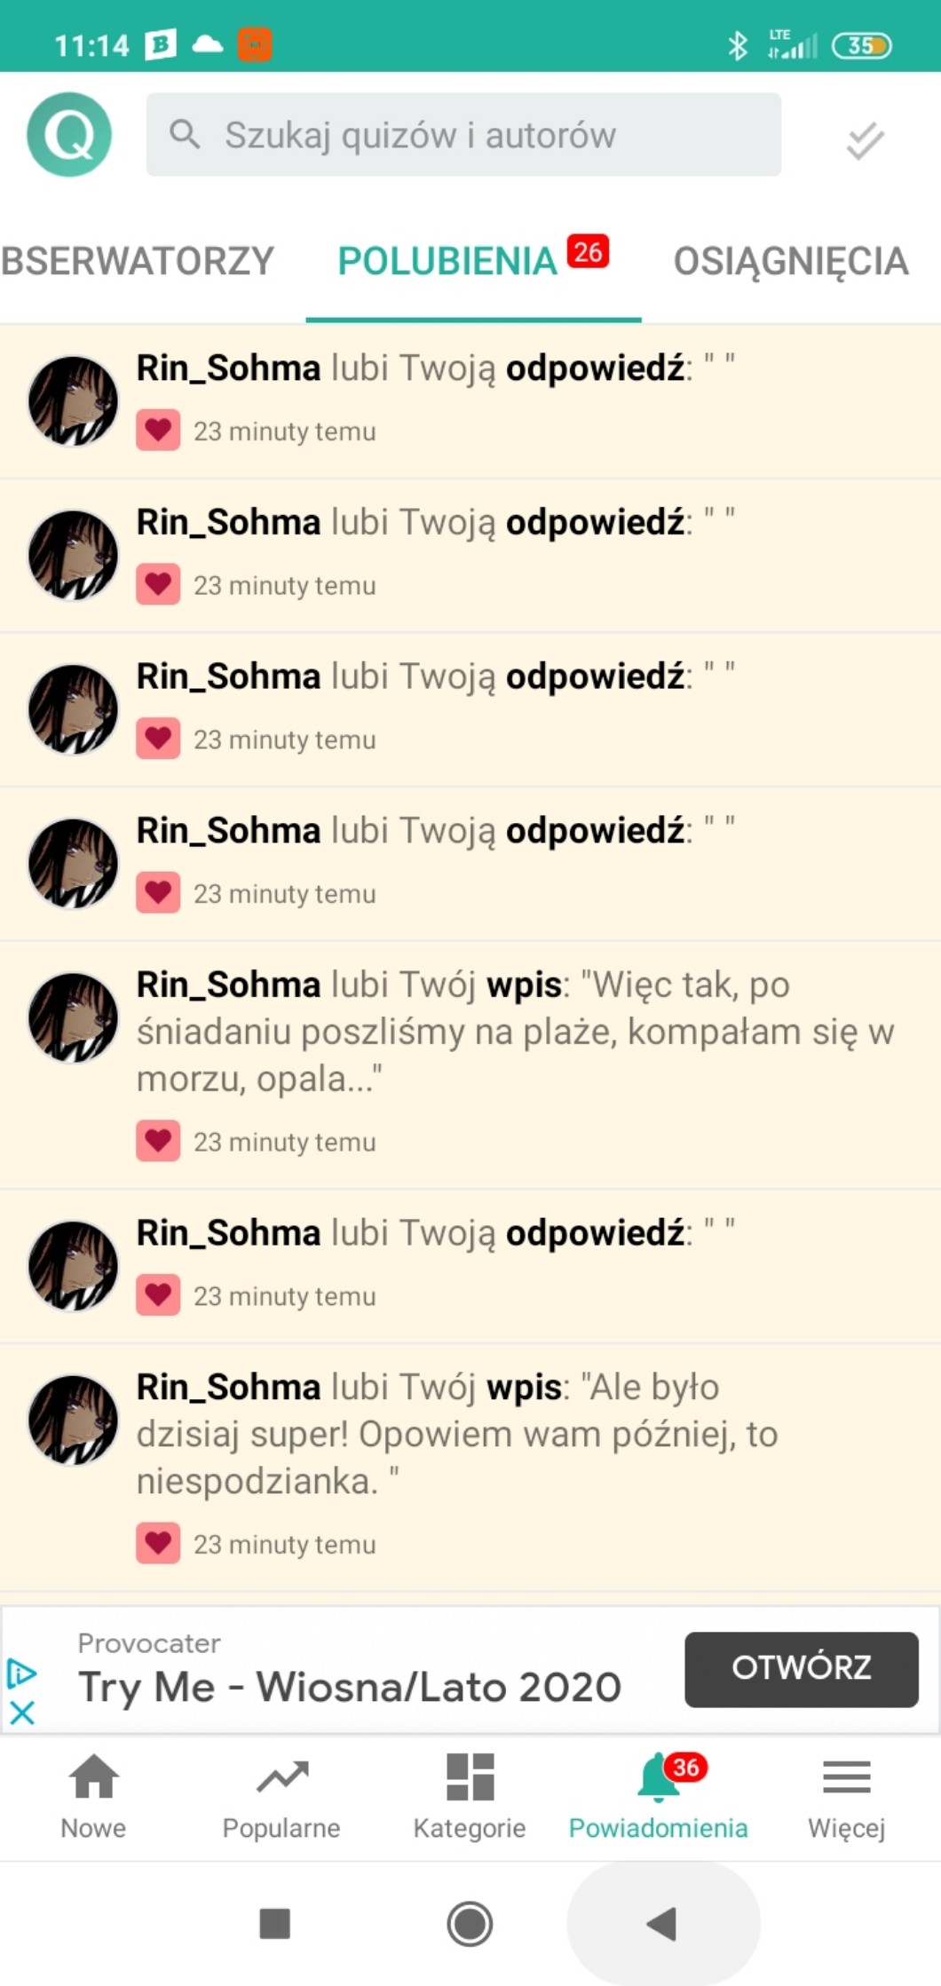Focus the Szukaj quizów i autorów field

click(463, 135)
